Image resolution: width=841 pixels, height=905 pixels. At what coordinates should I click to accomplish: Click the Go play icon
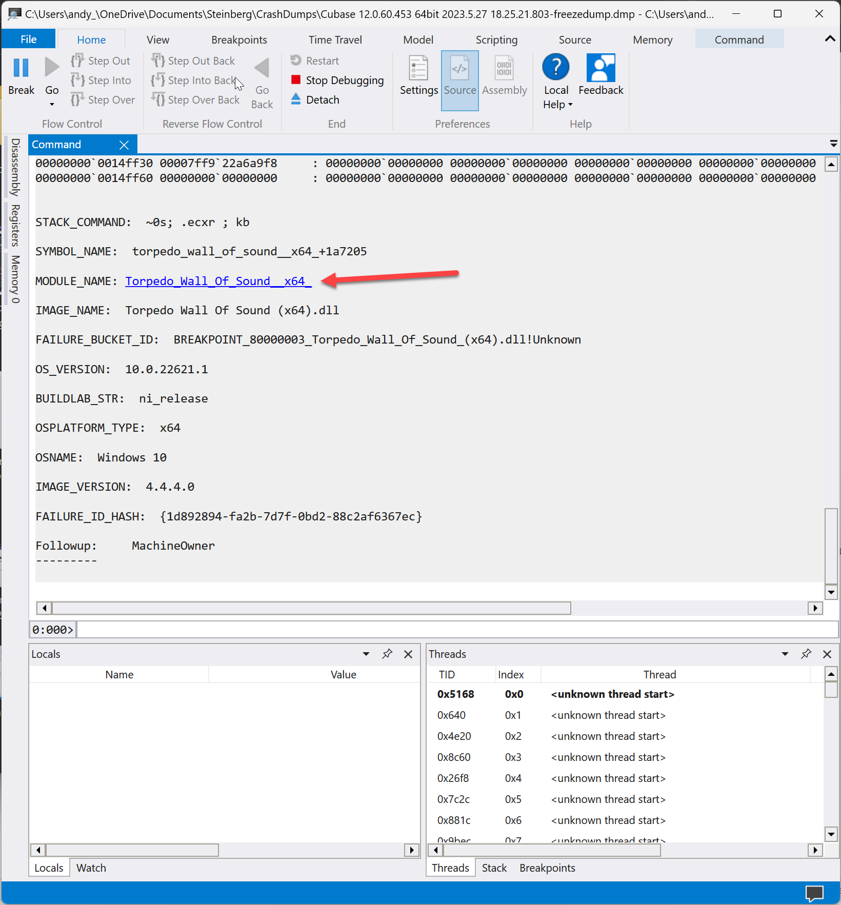[52, 68]
